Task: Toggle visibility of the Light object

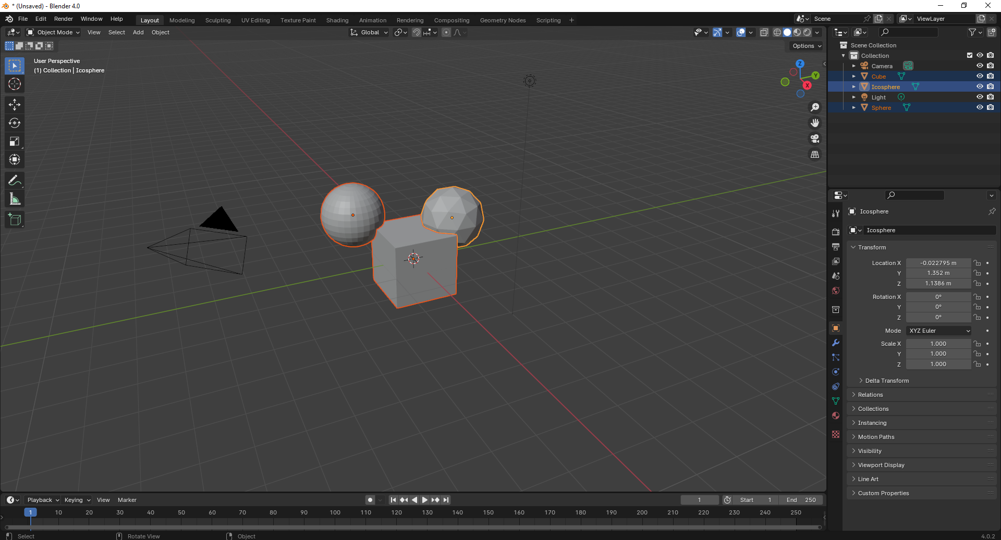Action: pos(980,97)
